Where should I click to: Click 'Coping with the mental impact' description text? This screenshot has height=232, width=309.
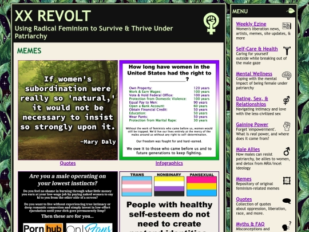[x=262, y=83]
